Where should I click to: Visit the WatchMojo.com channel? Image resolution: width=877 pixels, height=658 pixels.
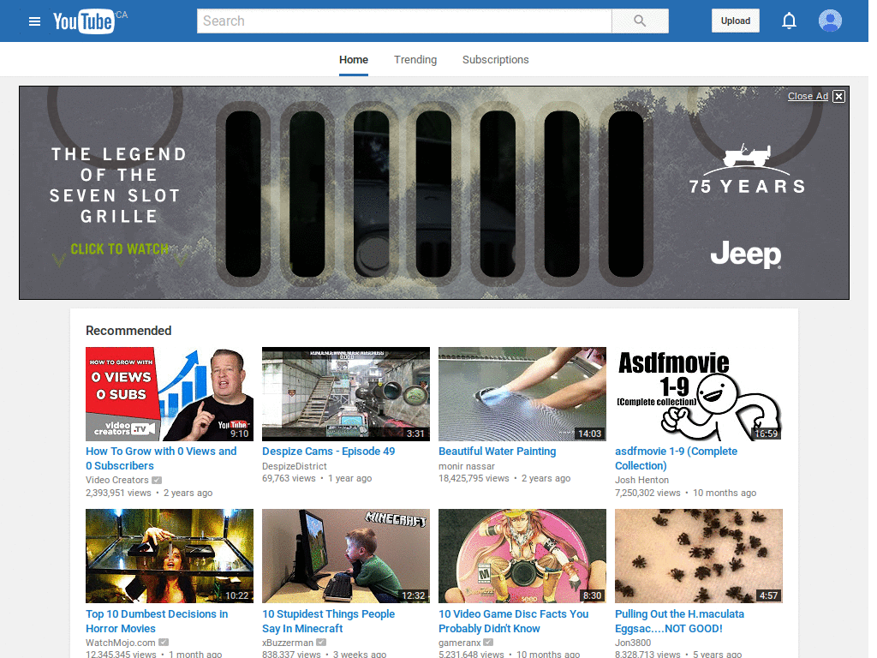120,643
